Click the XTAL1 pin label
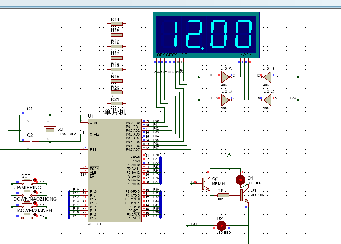Viewport: 341px width, 244px height. point(95,123)
